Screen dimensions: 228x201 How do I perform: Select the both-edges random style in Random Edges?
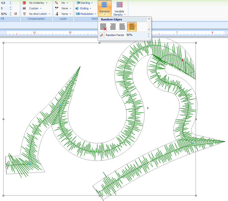(131, 26)
